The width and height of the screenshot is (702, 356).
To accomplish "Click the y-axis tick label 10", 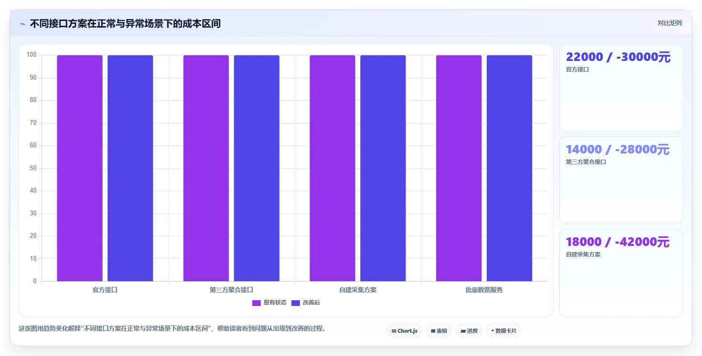I will (33, 259).
